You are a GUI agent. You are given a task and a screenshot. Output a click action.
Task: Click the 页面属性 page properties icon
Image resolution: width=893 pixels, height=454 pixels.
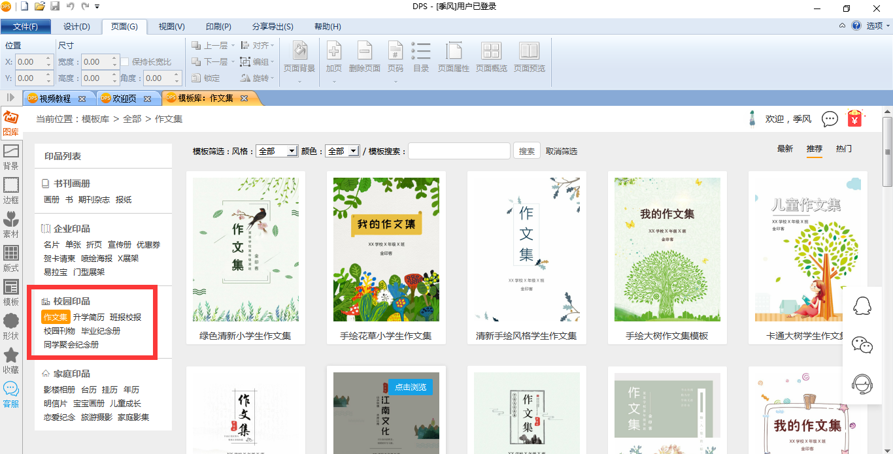point(454,51)
